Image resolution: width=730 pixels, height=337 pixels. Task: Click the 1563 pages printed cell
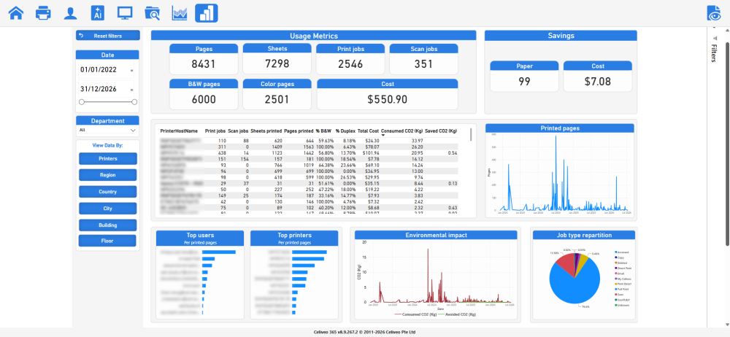click(308, 147)
